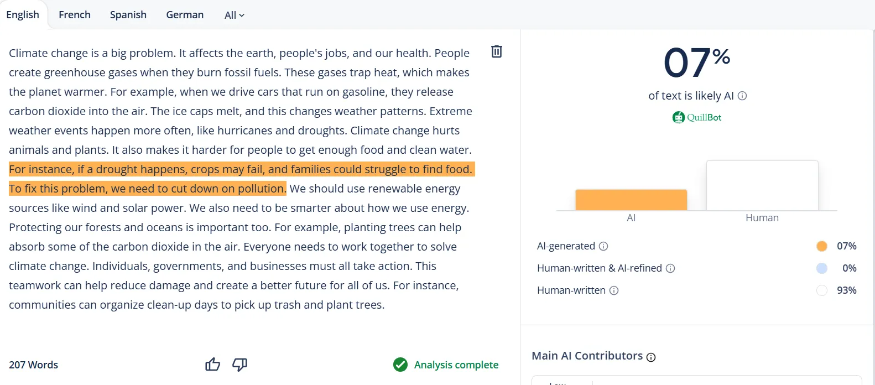The height and width of the screenshot is (385, 875).
Task: Switch to the French tab
Action: coord(74,14)
